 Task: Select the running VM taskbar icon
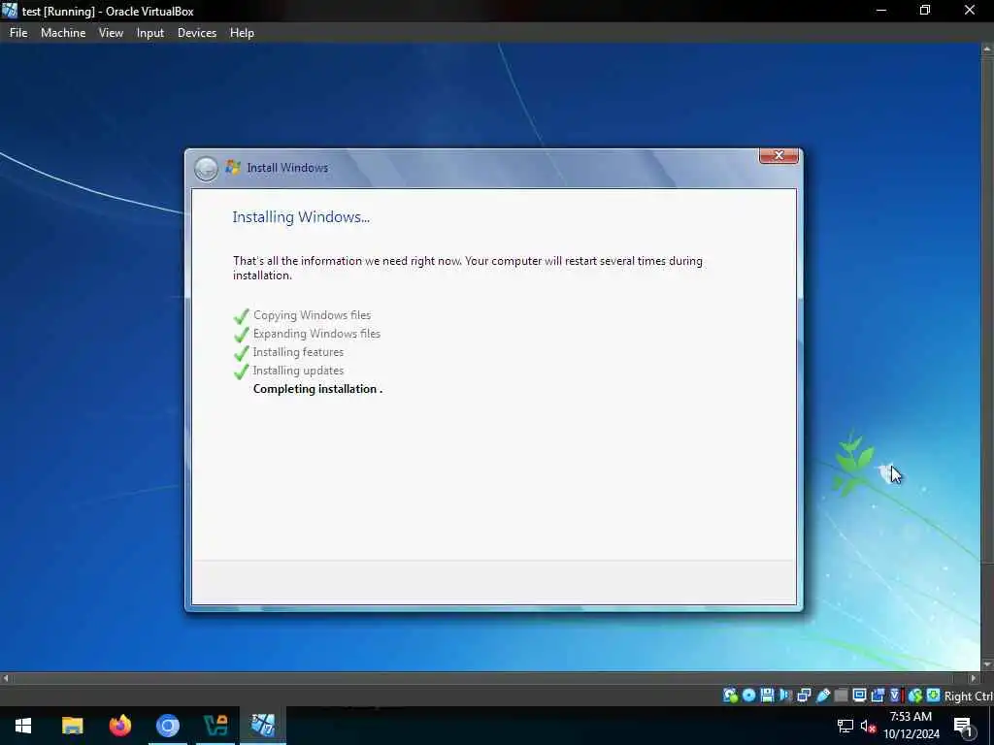coord(262,726)
